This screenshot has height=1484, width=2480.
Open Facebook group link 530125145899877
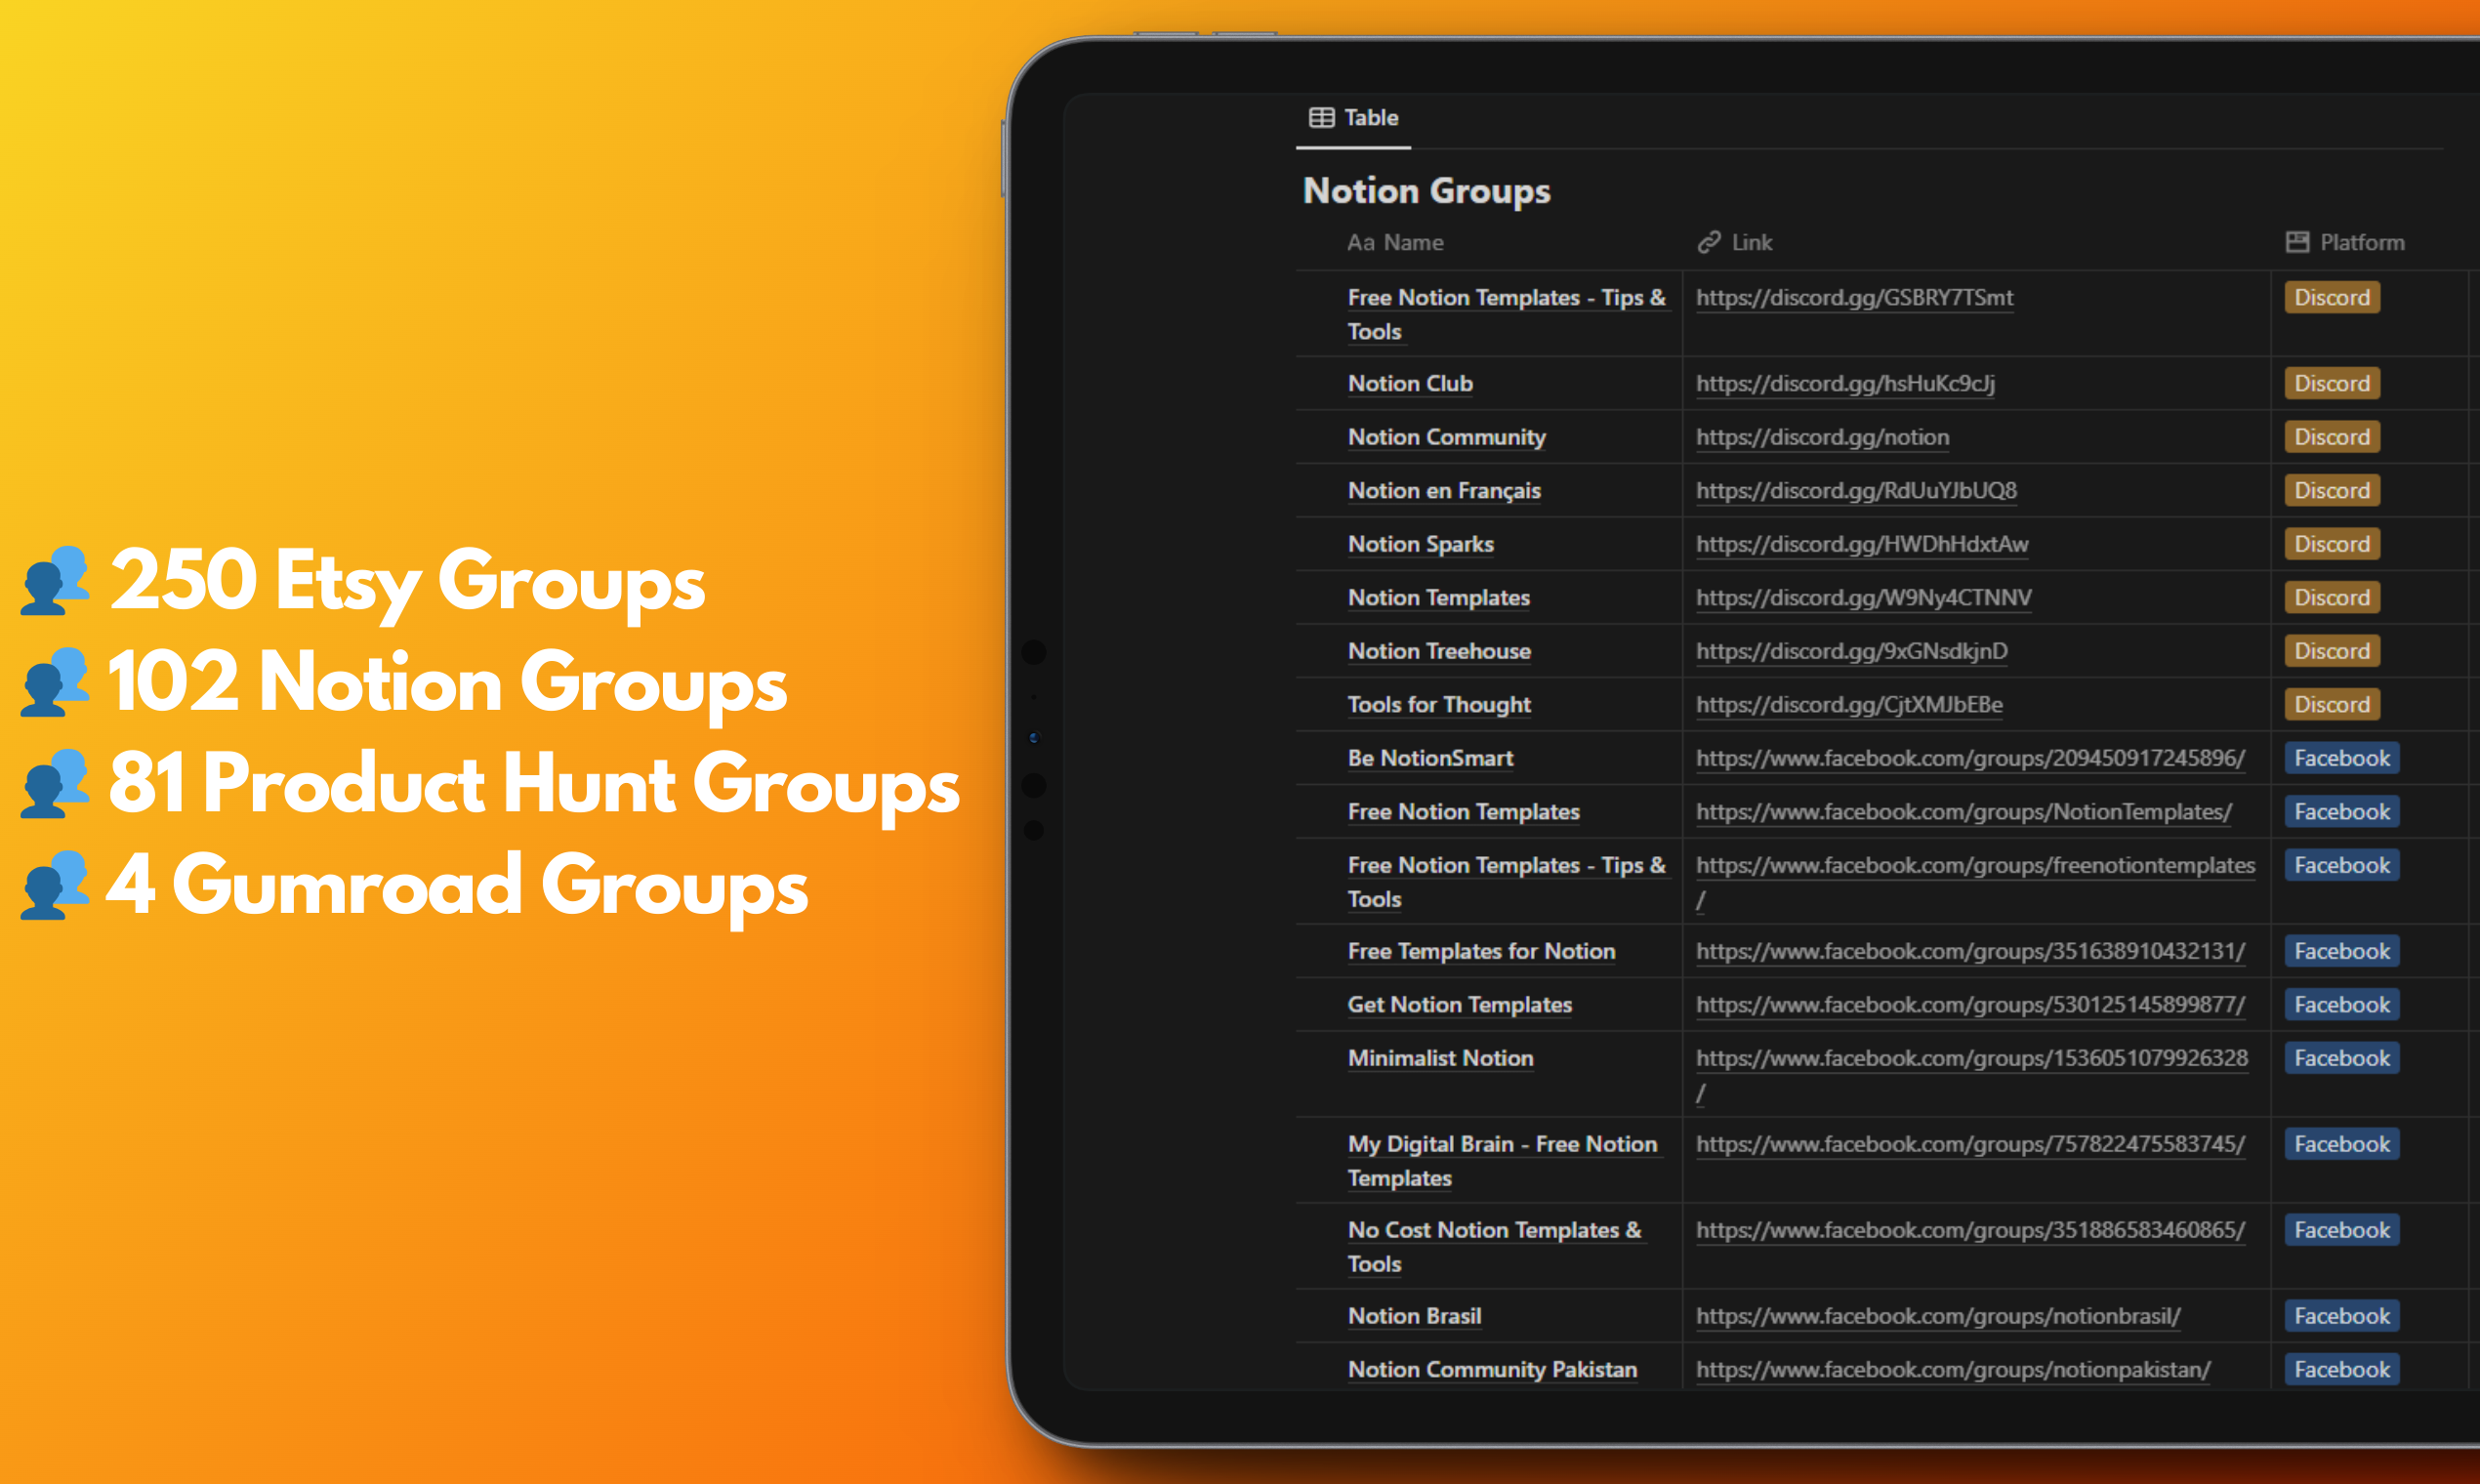pyautogui.click(x=1970, y=1004)
